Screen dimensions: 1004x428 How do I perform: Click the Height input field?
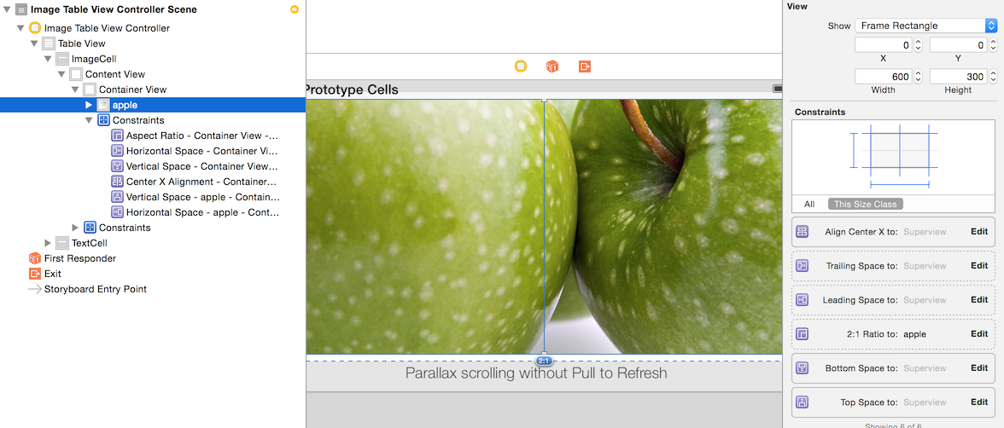958,77
